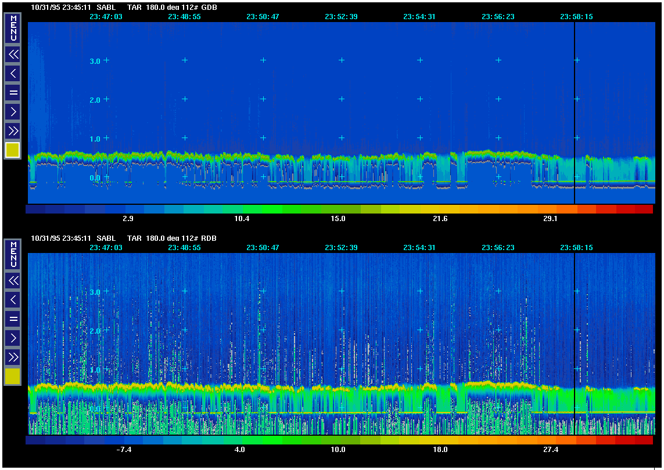Click the double-left arrow in the GDB panel

point(13,55)
